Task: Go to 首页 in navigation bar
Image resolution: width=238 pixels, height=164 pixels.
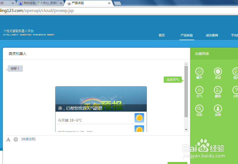Action: (162, 35)
